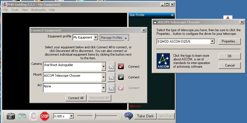The width and height of the screenshot is (247, 123).
Task: Expand the EQMOD ASCOM EQ5/6 telescope dropdown
Action: 212,41
